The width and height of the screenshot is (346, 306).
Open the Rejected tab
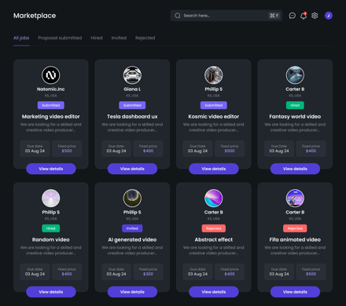click(145, 38)
